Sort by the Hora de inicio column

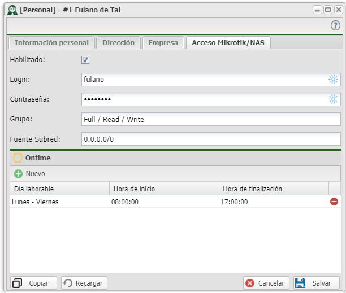pyautogui.click(x=164, y=189)
